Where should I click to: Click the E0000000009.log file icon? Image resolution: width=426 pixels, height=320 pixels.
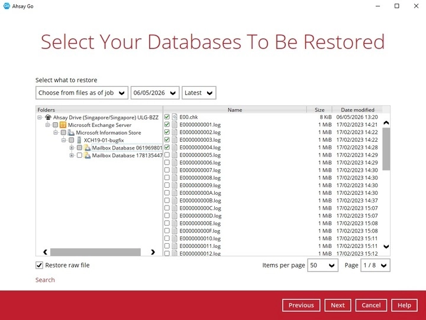click(175, 185)
